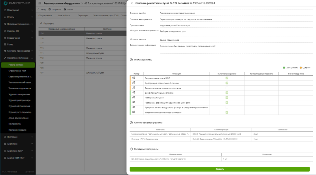Click the green Доп. работы legend swatch
The width and height of the screenshot is (316, 175).
click(284, 68)
